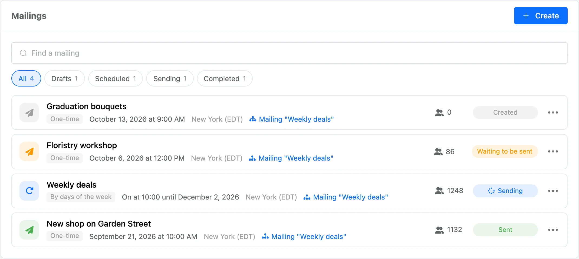The height and width of the screenshot is (259, 579).
Task: Click recipient count 86
Action: [x=450, y=152]
